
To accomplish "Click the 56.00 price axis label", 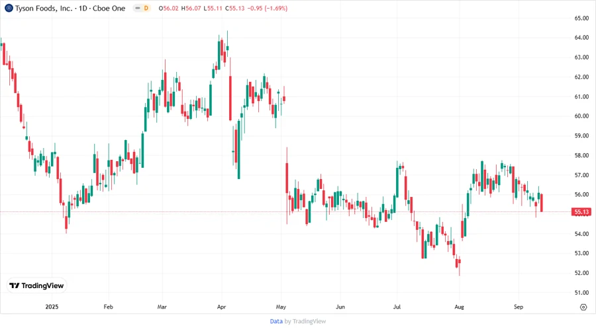I will click(x=581, y=194).
